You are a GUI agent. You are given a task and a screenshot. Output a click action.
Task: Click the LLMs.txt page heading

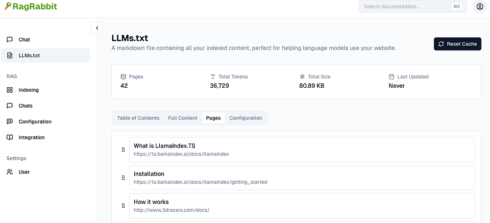(x=130, y=38)
